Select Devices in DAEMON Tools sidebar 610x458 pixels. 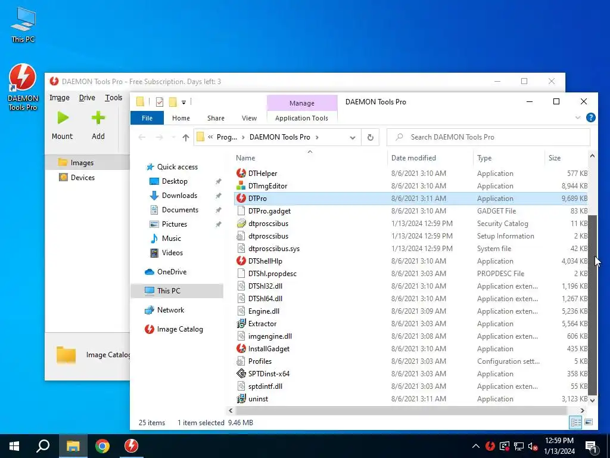[x=82, y=178]
